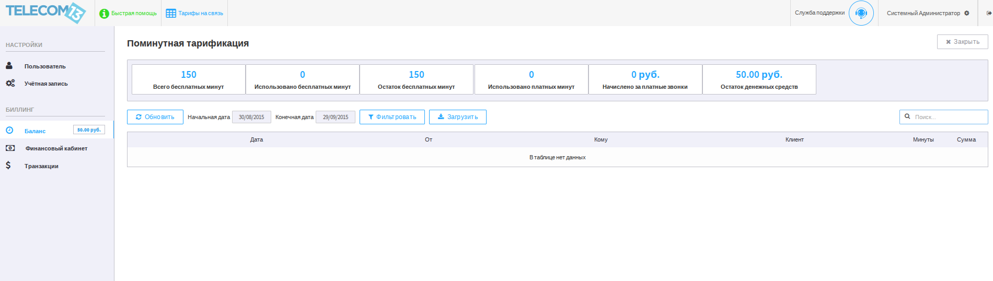This screenshot has height=281, width=993.
Task: Click Остаток денежных средств 50.00 руб. card
Action: click(759, 79)
